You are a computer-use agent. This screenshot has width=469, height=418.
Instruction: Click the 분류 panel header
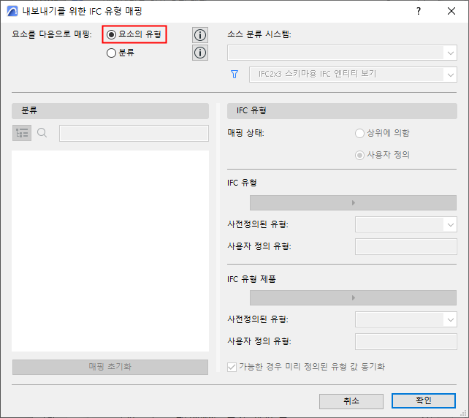pyautogui.click(x=110, y=110)
